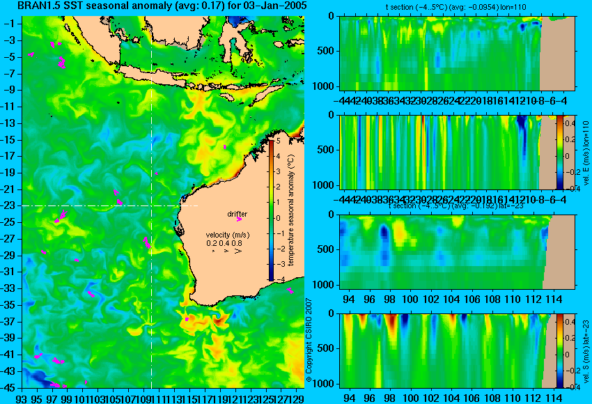592x404 pixels.
Task: Click the vel. S color bar
Action: (x=559, y=351)
